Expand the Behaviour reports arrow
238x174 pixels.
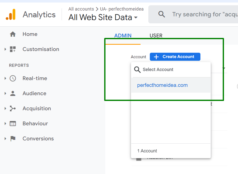pos(5,124)
